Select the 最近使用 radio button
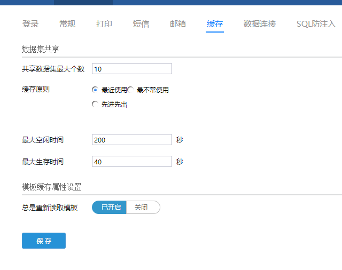 tap(95, 90)
